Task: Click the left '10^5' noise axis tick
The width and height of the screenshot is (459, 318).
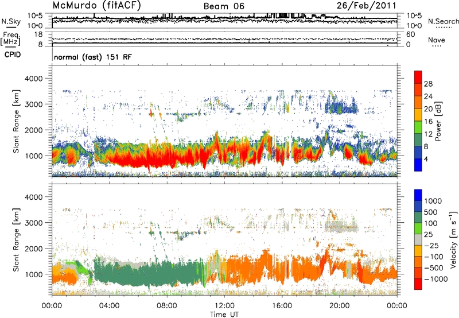Action: 35,15
